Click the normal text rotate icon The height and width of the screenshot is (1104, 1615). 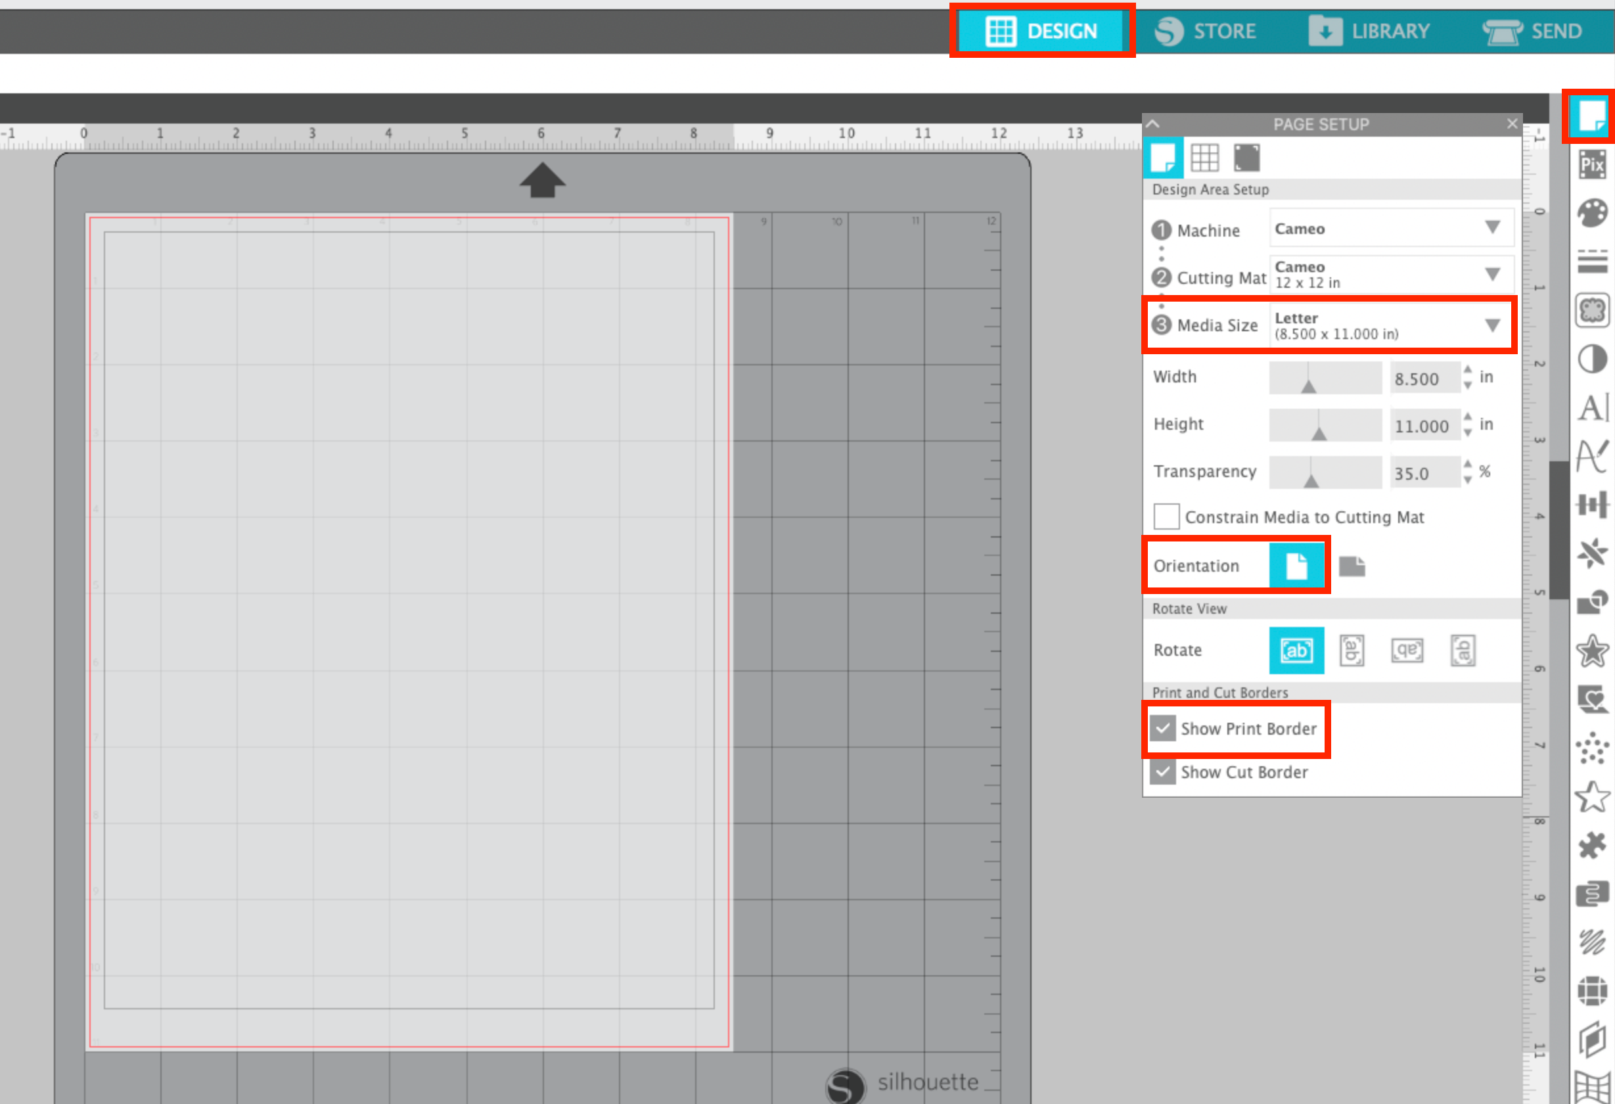(1296, 651)
